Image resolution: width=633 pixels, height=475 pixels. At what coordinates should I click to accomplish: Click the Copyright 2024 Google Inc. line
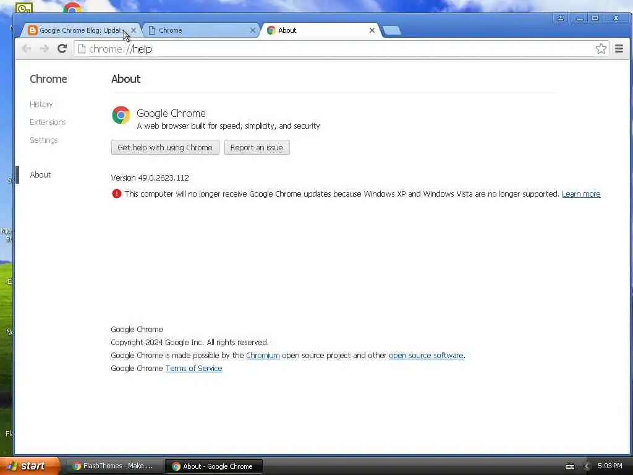pos(190,343)
